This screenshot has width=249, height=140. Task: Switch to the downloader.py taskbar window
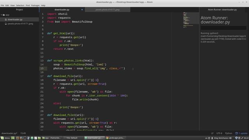pyautogui.click(x=94, y=138)
